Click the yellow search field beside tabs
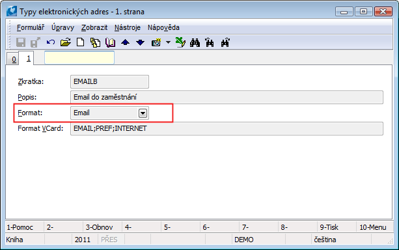This screenshot has height=250, width=399. pos(79,57)
